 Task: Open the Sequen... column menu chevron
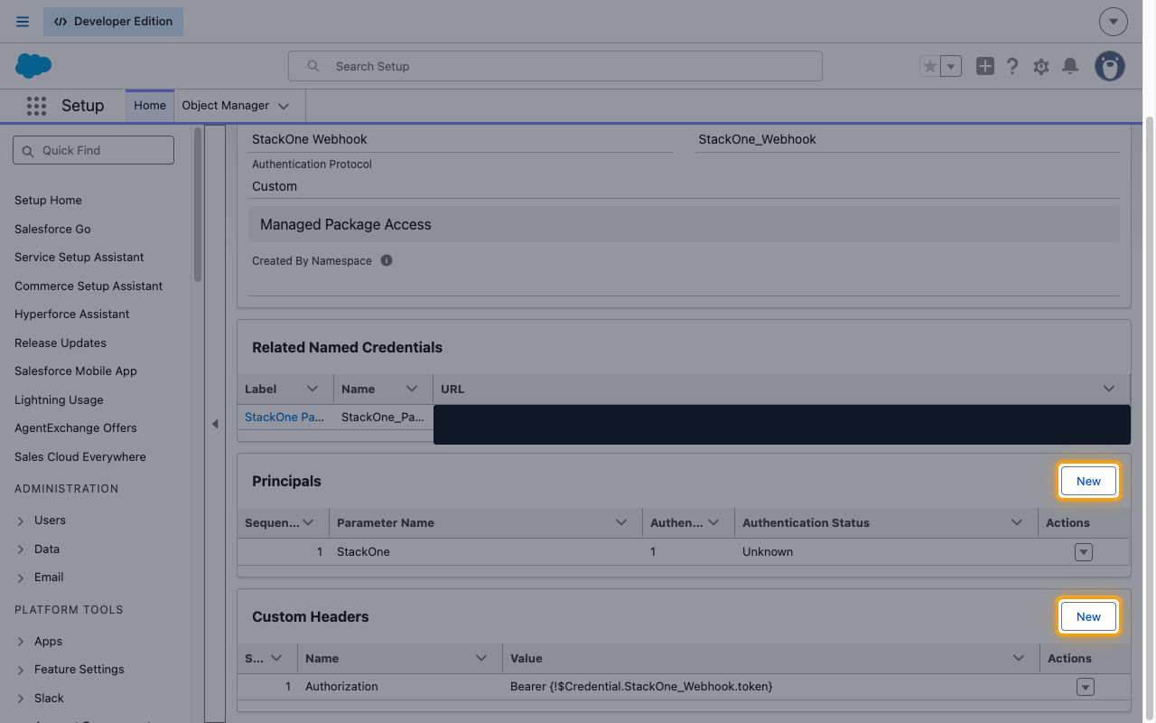[308, 522]
